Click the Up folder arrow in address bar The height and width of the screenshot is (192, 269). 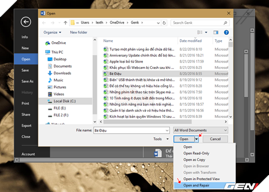(x=65, y=23)
